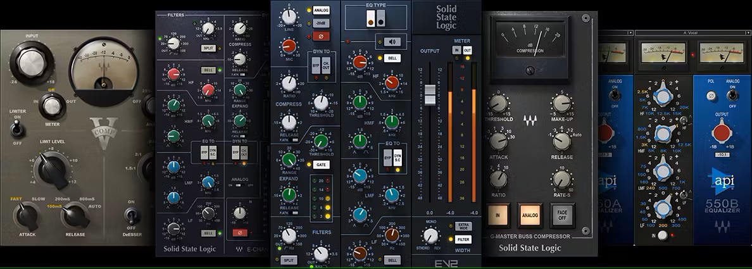This screenshot has width=752, height=269.
Task: Click E-Channel FILTERS low-pass kHz knob
Action: click(x=208, y=28)
